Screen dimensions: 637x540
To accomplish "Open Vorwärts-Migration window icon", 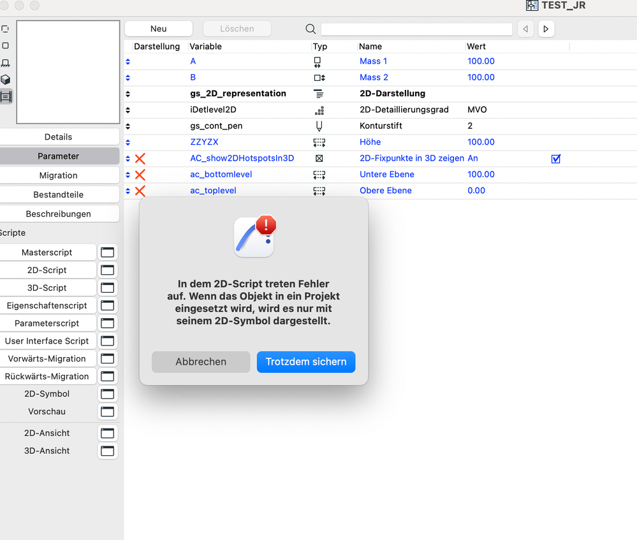I will 107,359.
